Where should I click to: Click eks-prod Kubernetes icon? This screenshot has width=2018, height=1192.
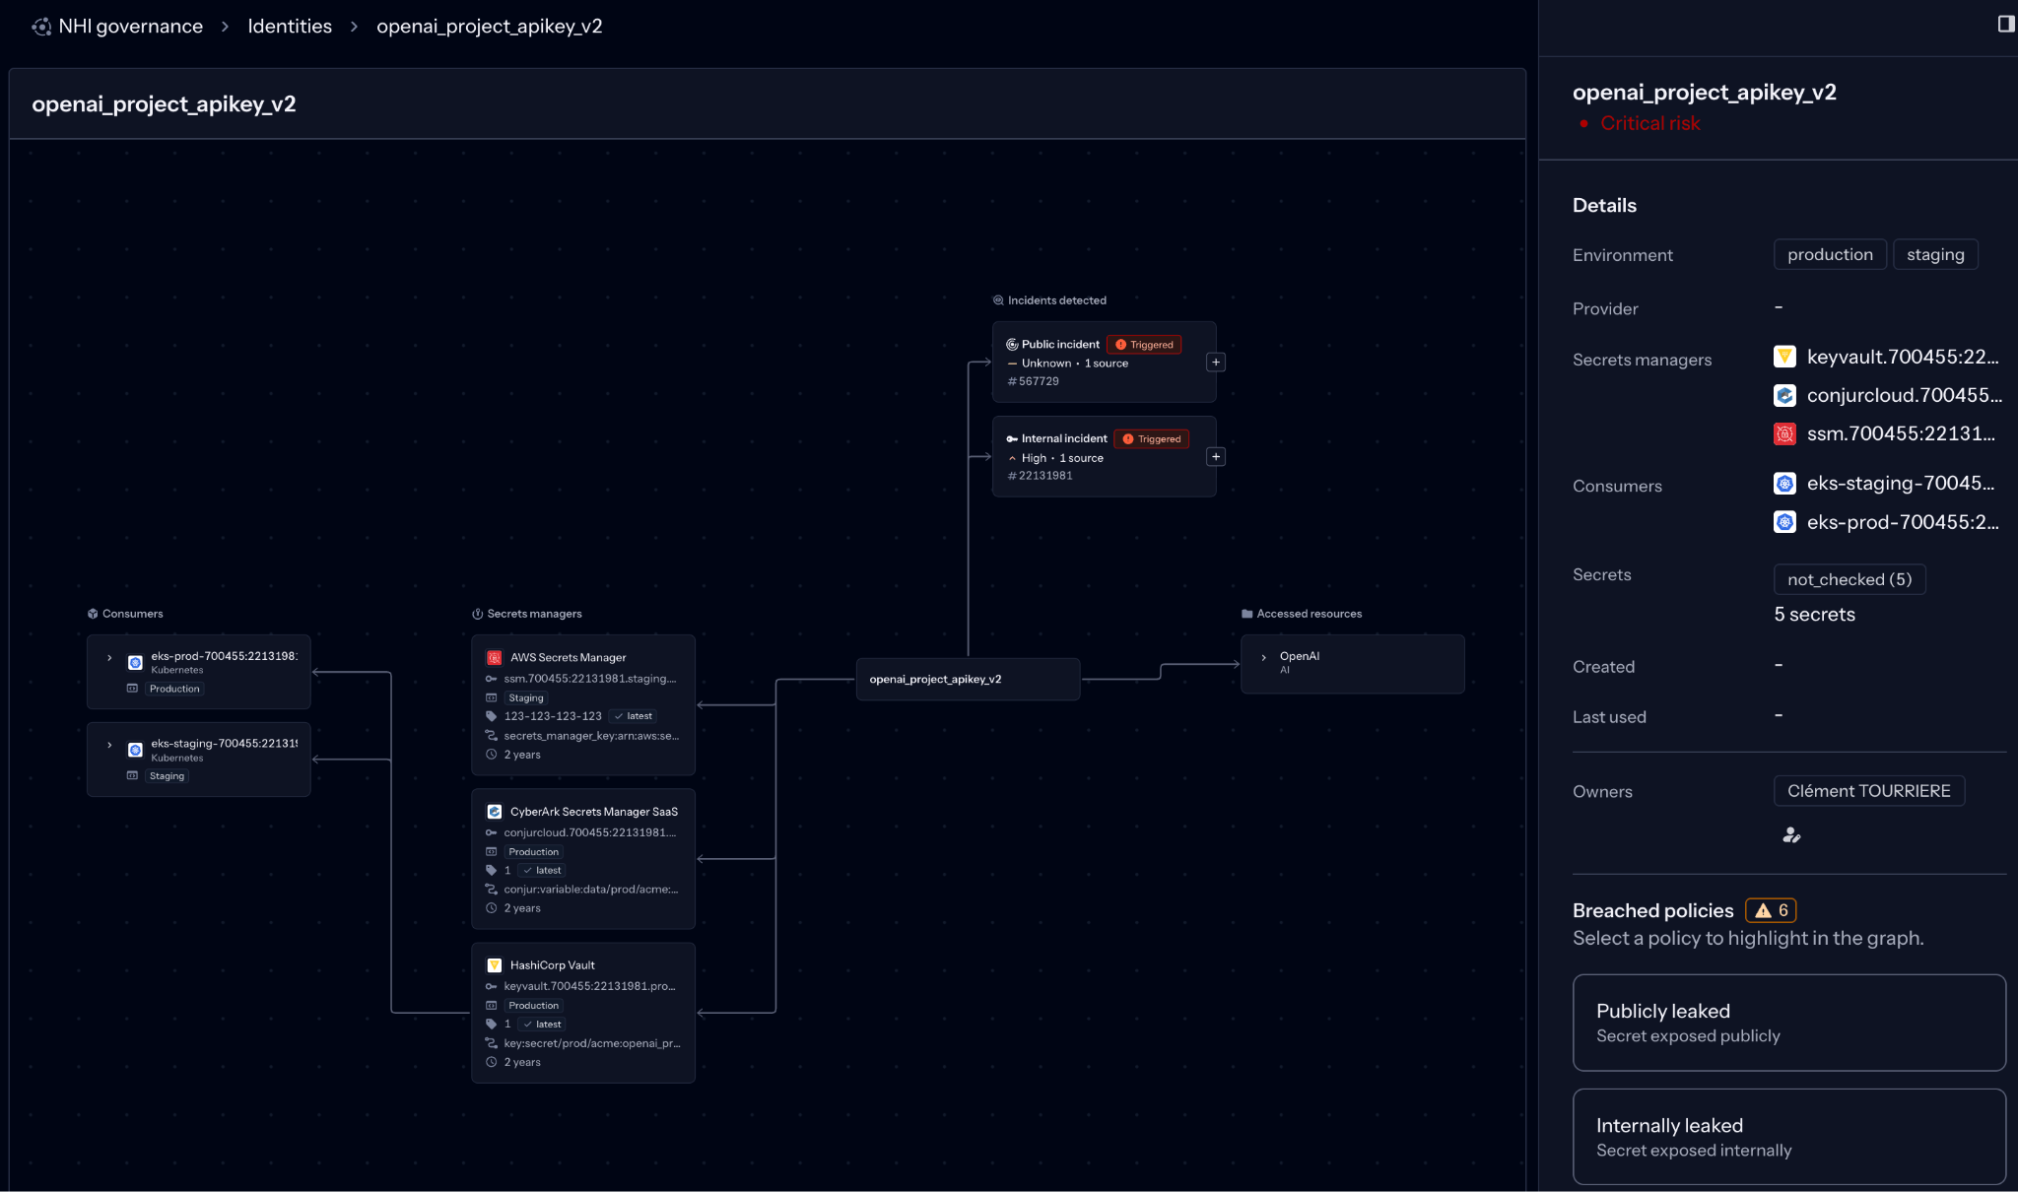(x=135, y=663)
